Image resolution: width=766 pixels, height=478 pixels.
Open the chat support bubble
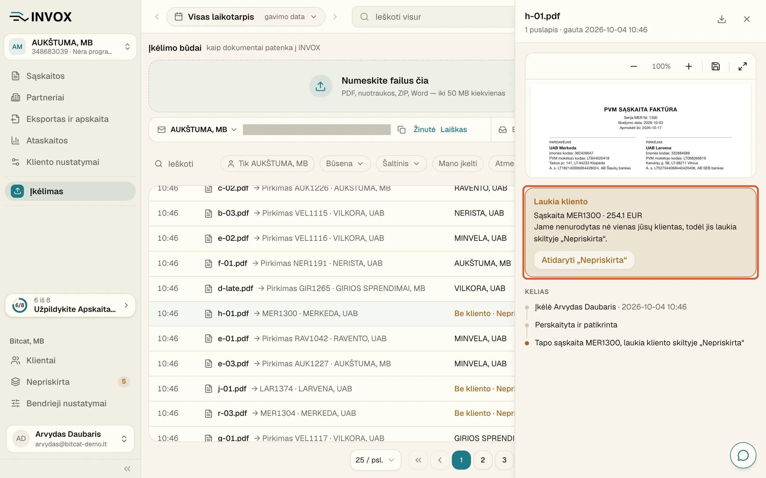743,455
